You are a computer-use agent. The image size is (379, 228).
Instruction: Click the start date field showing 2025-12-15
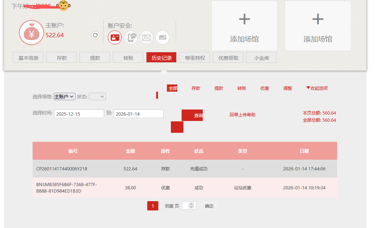78,113
